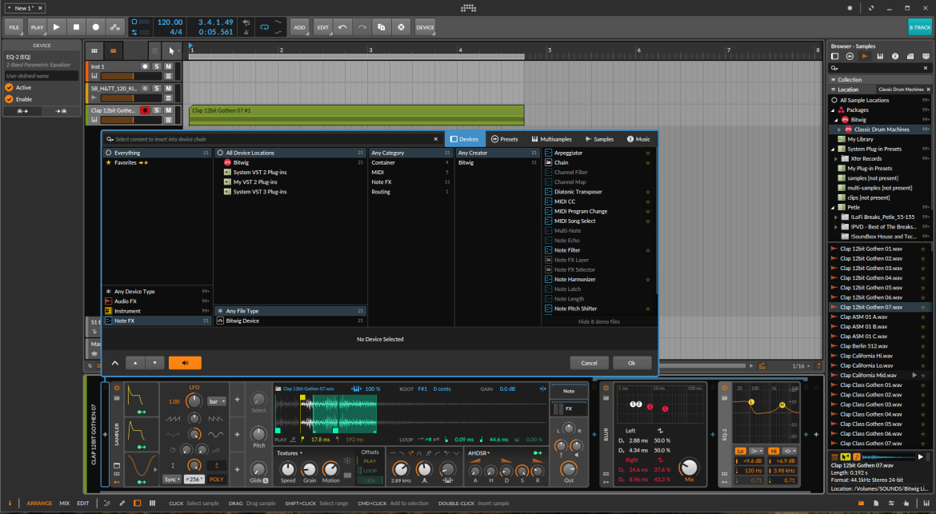Open the PLAY menu
The height and width of the screenshot is (514, 936).
37,27
